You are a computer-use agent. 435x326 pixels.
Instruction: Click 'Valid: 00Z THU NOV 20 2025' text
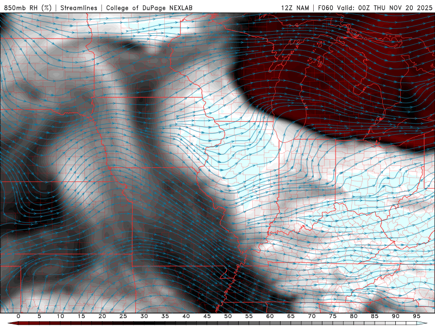coord(385,8)
